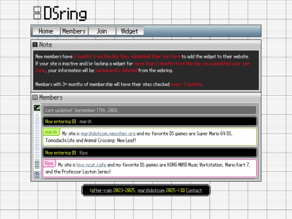Image resolution: width=292 pixels, height=219 pixels.
Task: Click the 'Note' section heading
Action: tap(45, 45)
